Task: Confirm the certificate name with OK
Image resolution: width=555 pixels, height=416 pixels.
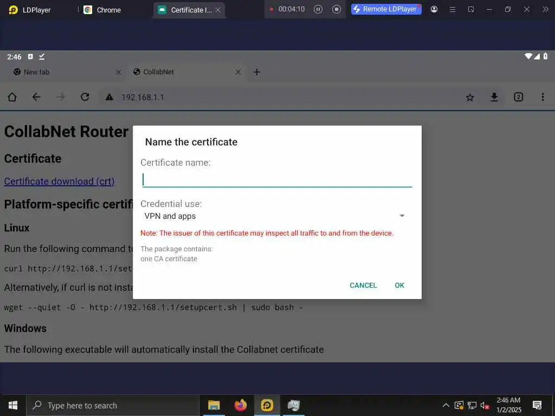Action: point(399,285)
